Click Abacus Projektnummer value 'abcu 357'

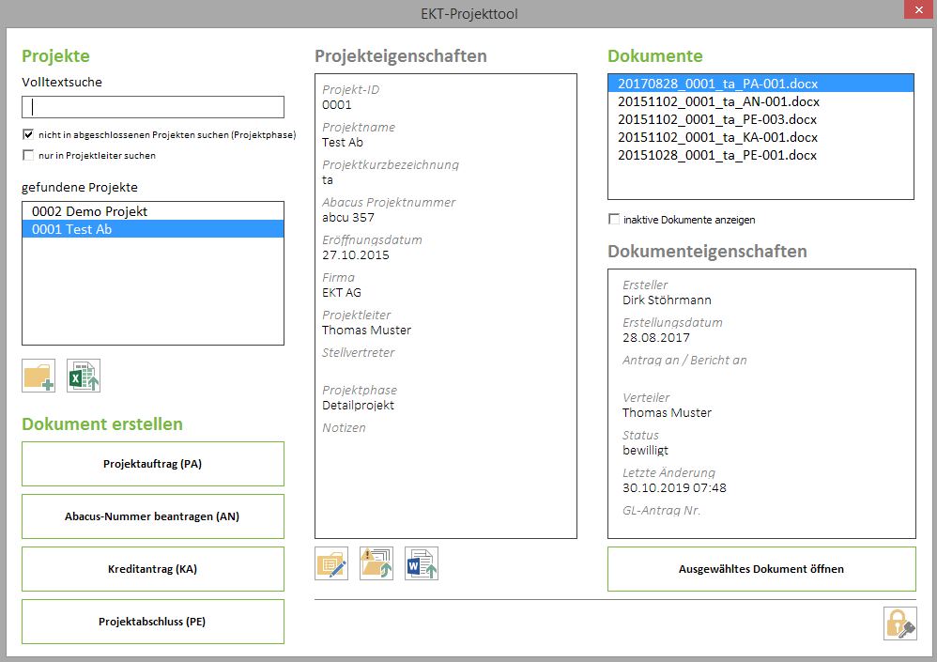click(348, 218)
